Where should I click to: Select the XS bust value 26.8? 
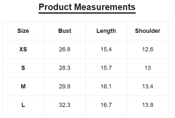pos(65,49)
